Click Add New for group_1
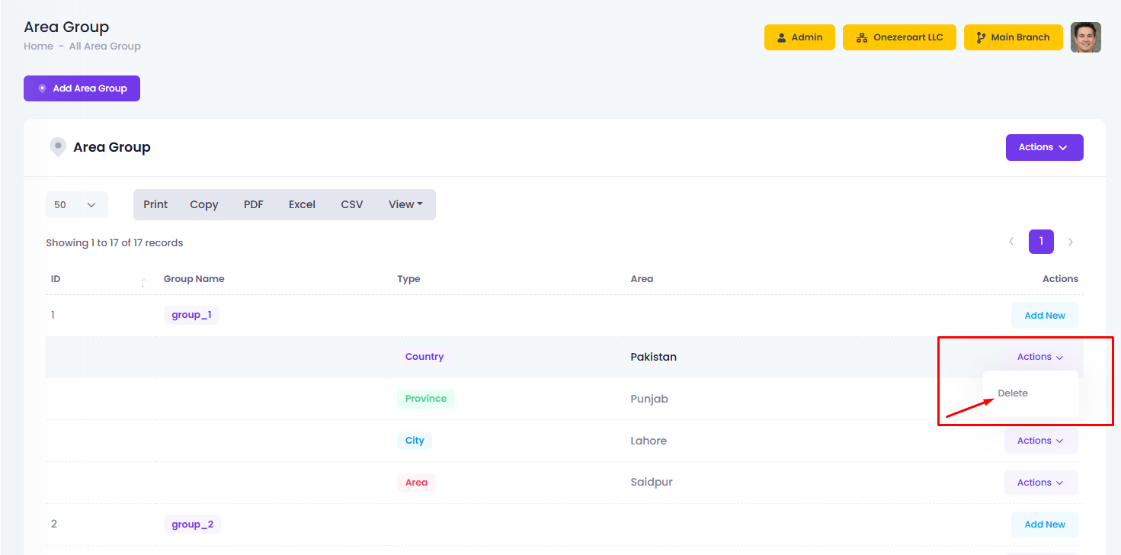The image size is (1121, 555). pos(1044,316)
